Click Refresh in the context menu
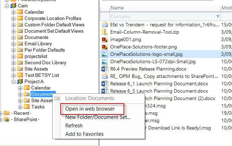 pos(74,126)
